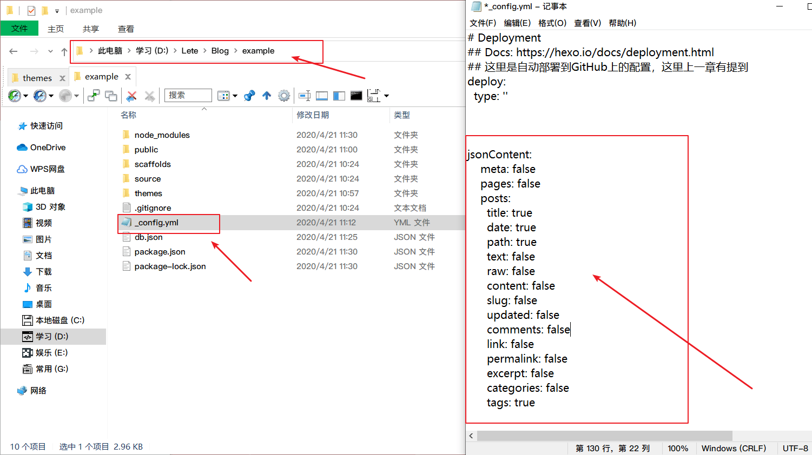Expand the recent locations chevron dropdown
This screenshot has height=455, width=812.
50,51
